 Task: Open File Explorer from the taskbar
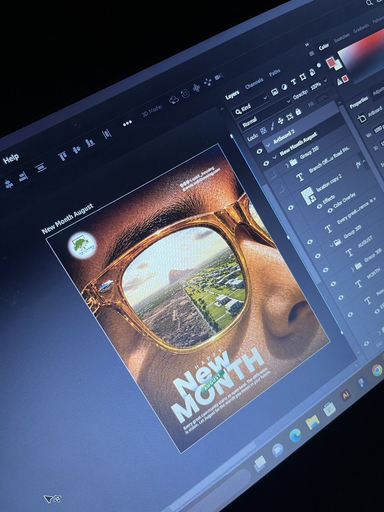313,422
